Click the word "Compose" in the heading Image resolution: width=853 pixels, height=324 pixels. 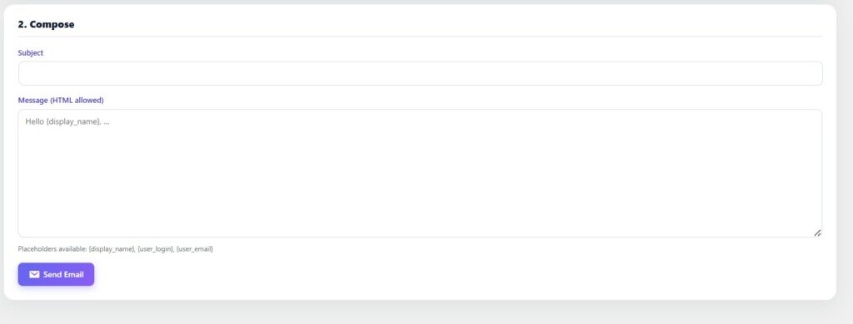52,24
